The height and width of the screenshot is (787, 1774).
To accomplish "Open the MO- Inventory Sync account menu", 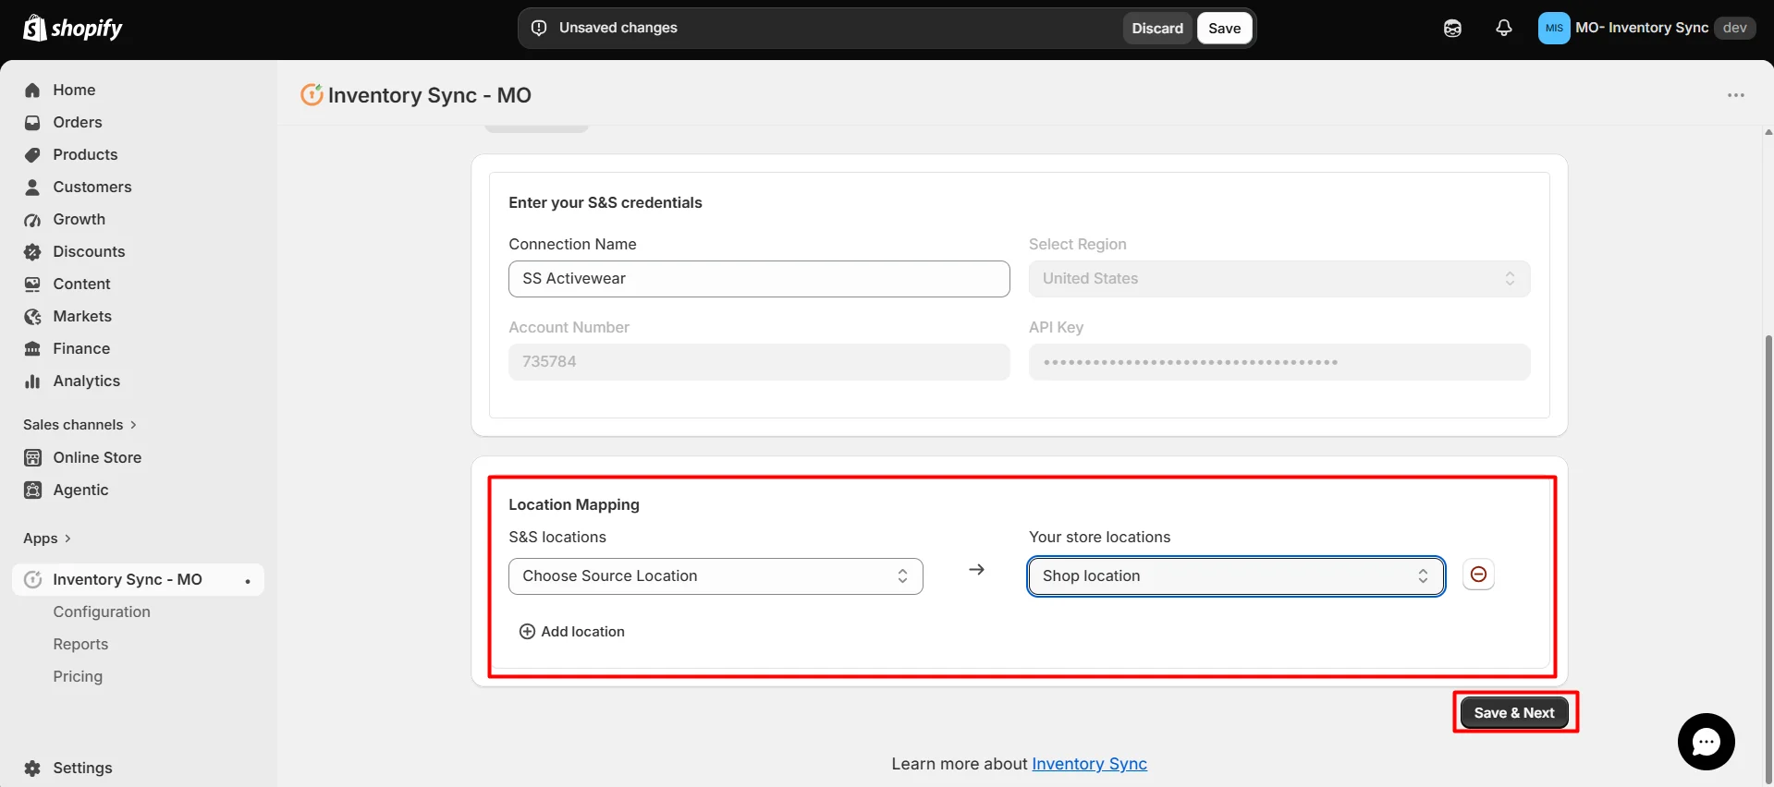I will tap(1646, 28).
